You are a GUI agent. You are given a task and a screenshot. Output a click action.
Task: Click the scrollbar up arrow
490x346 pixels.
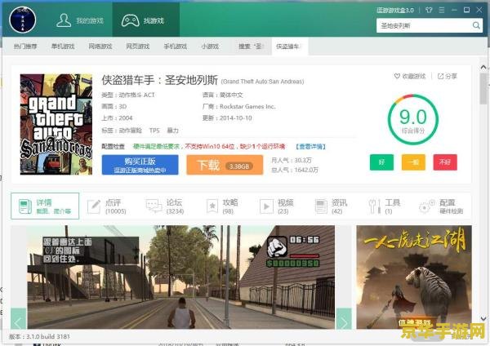[483, 67]
